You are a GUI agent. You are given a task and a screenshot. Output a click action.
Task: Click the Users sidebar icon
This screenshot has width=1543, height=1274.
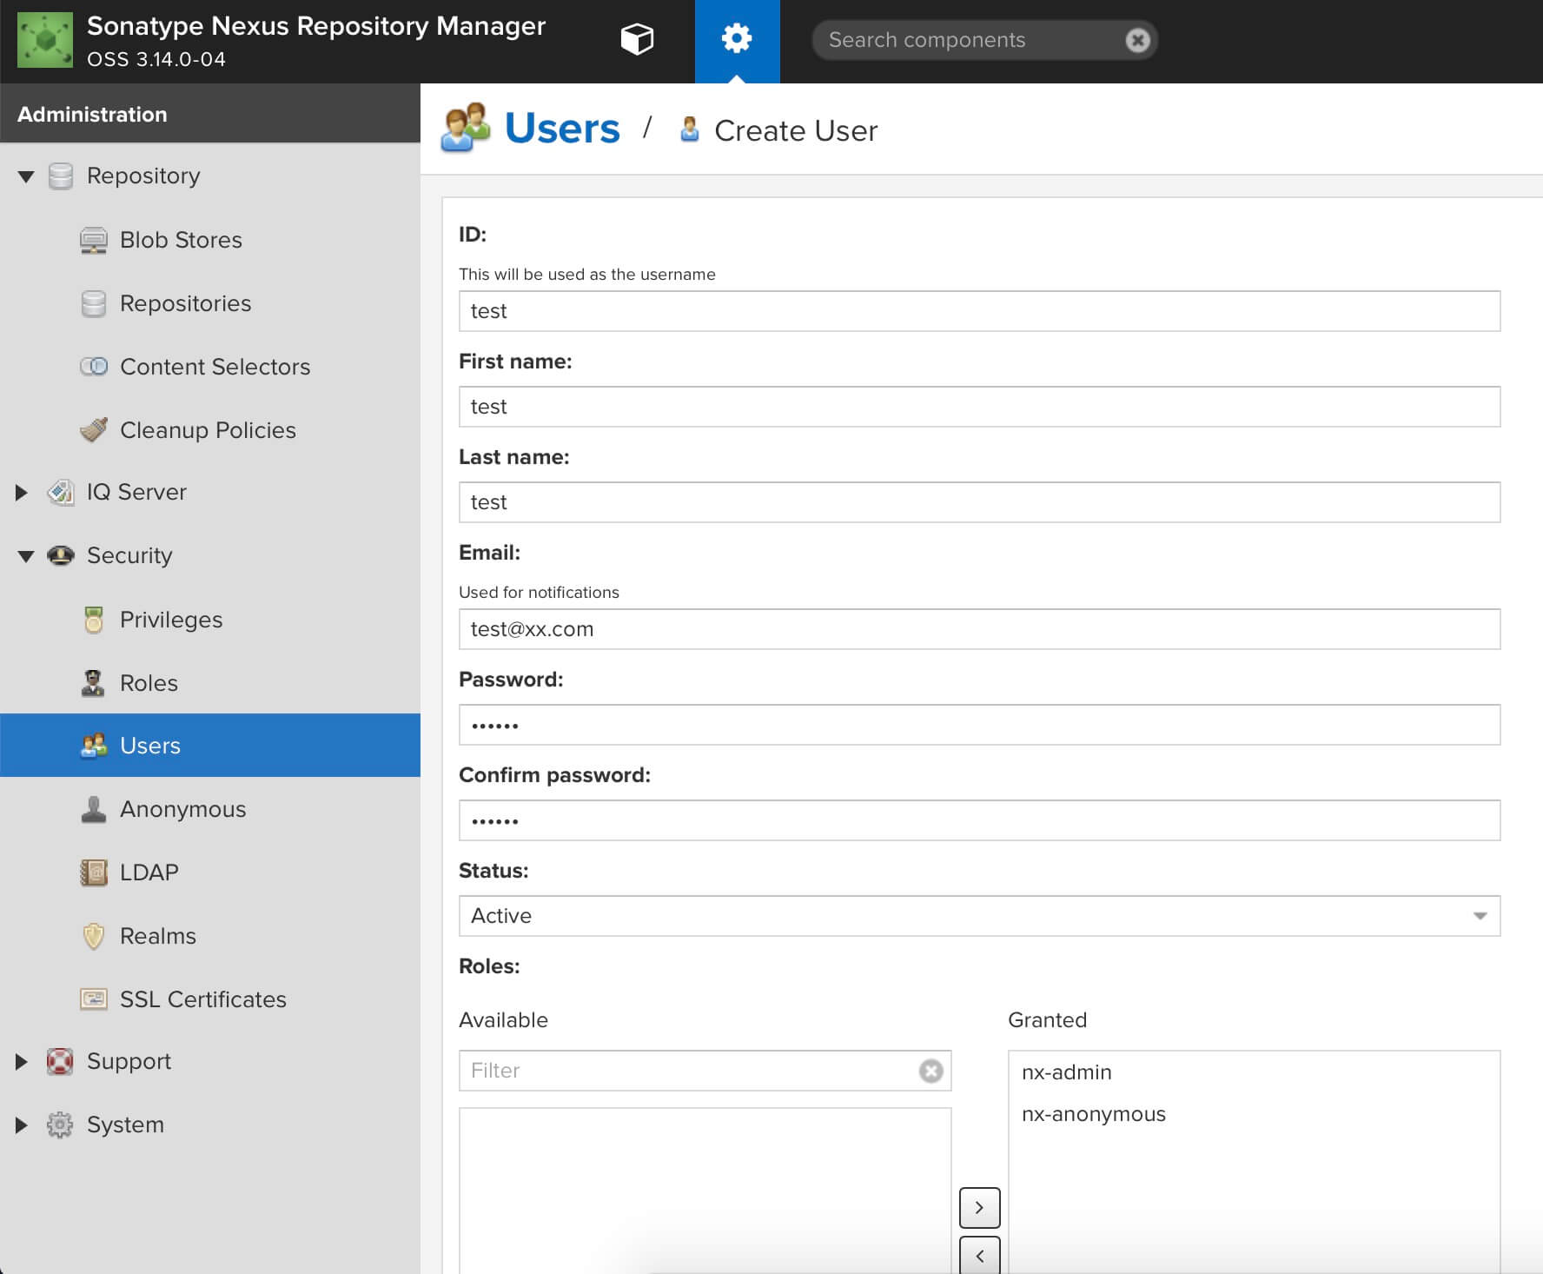(x=94, y=746)
